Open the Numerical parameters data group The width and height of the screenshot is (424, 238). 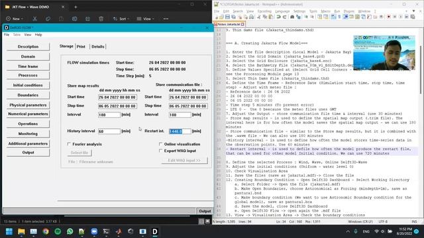click(28, 114)
